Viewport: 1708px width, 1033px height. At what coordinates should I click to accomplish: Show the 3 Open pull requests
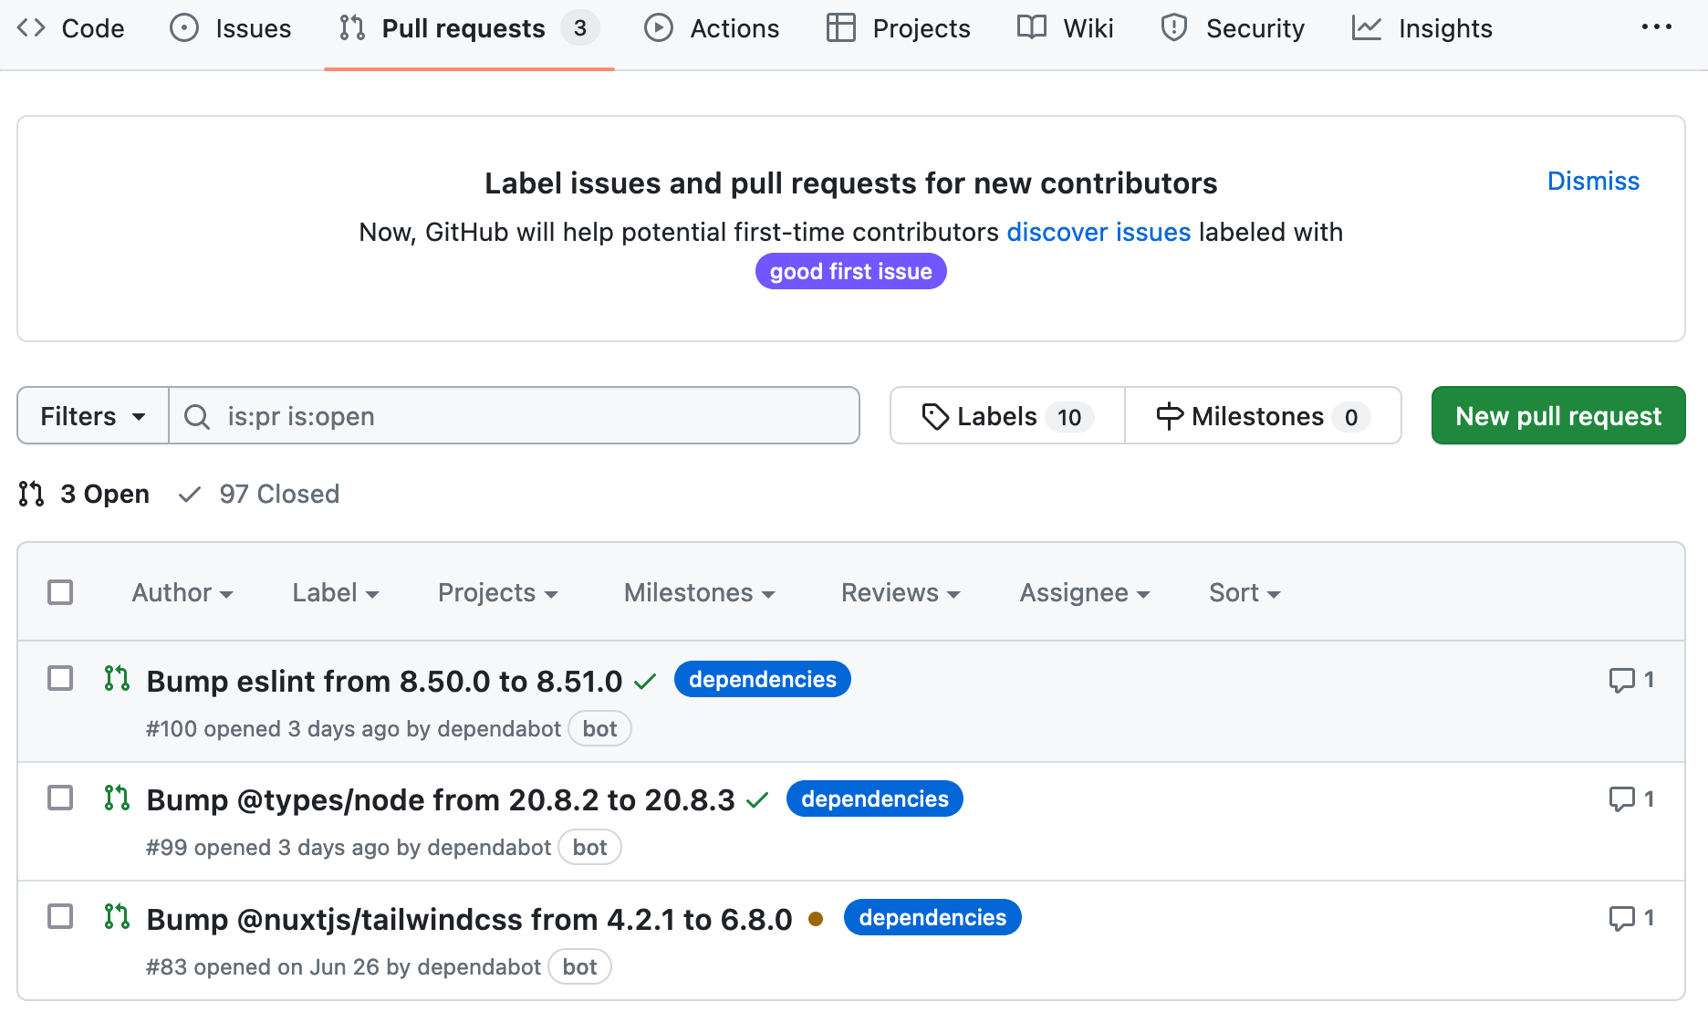pos(84,494)
